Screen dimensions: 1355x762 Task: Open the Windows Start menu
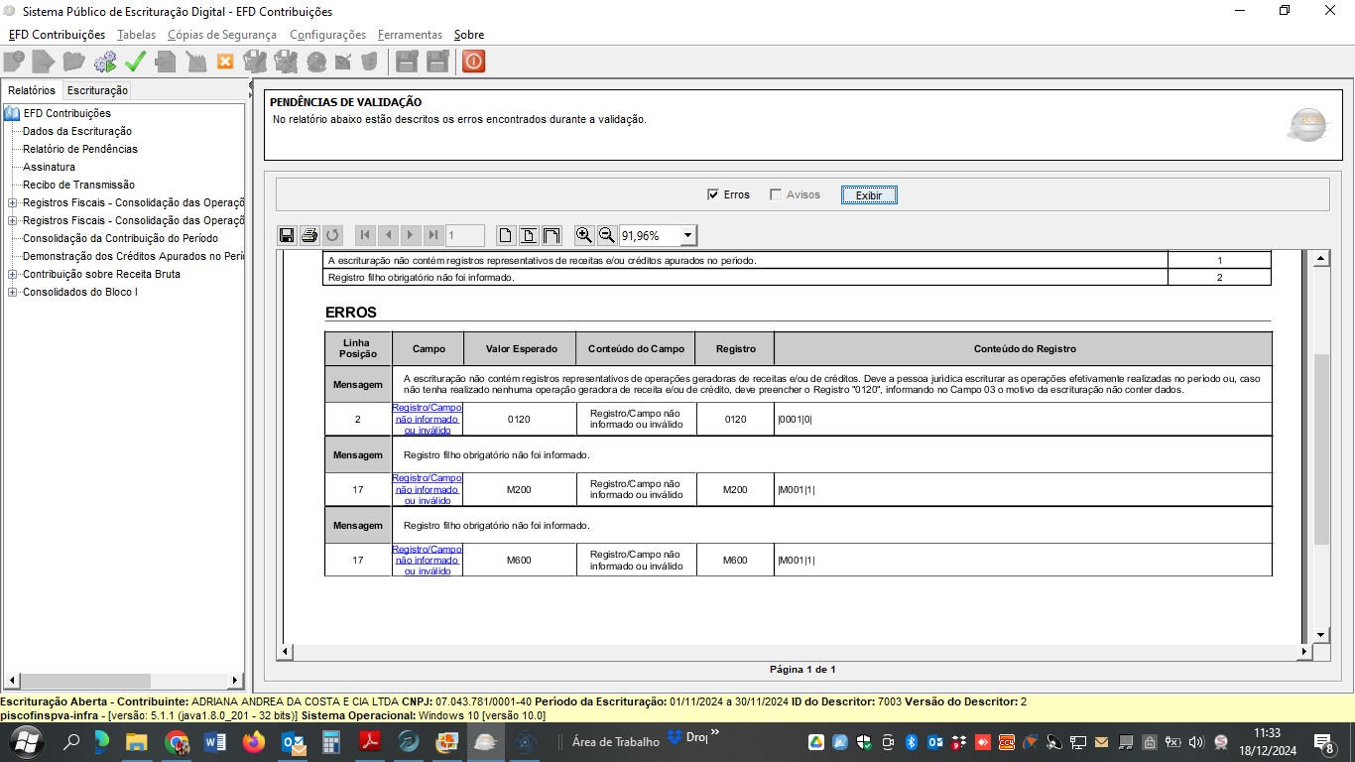click(x=25, y=741)
